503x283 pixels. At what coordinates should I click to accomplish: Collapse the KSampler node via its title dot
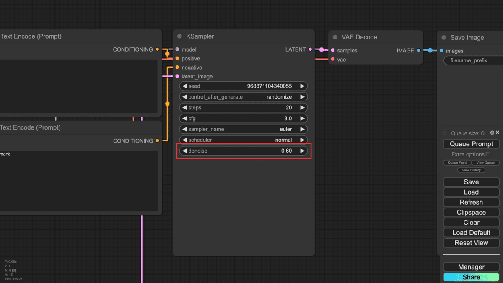tap(179, 36)
